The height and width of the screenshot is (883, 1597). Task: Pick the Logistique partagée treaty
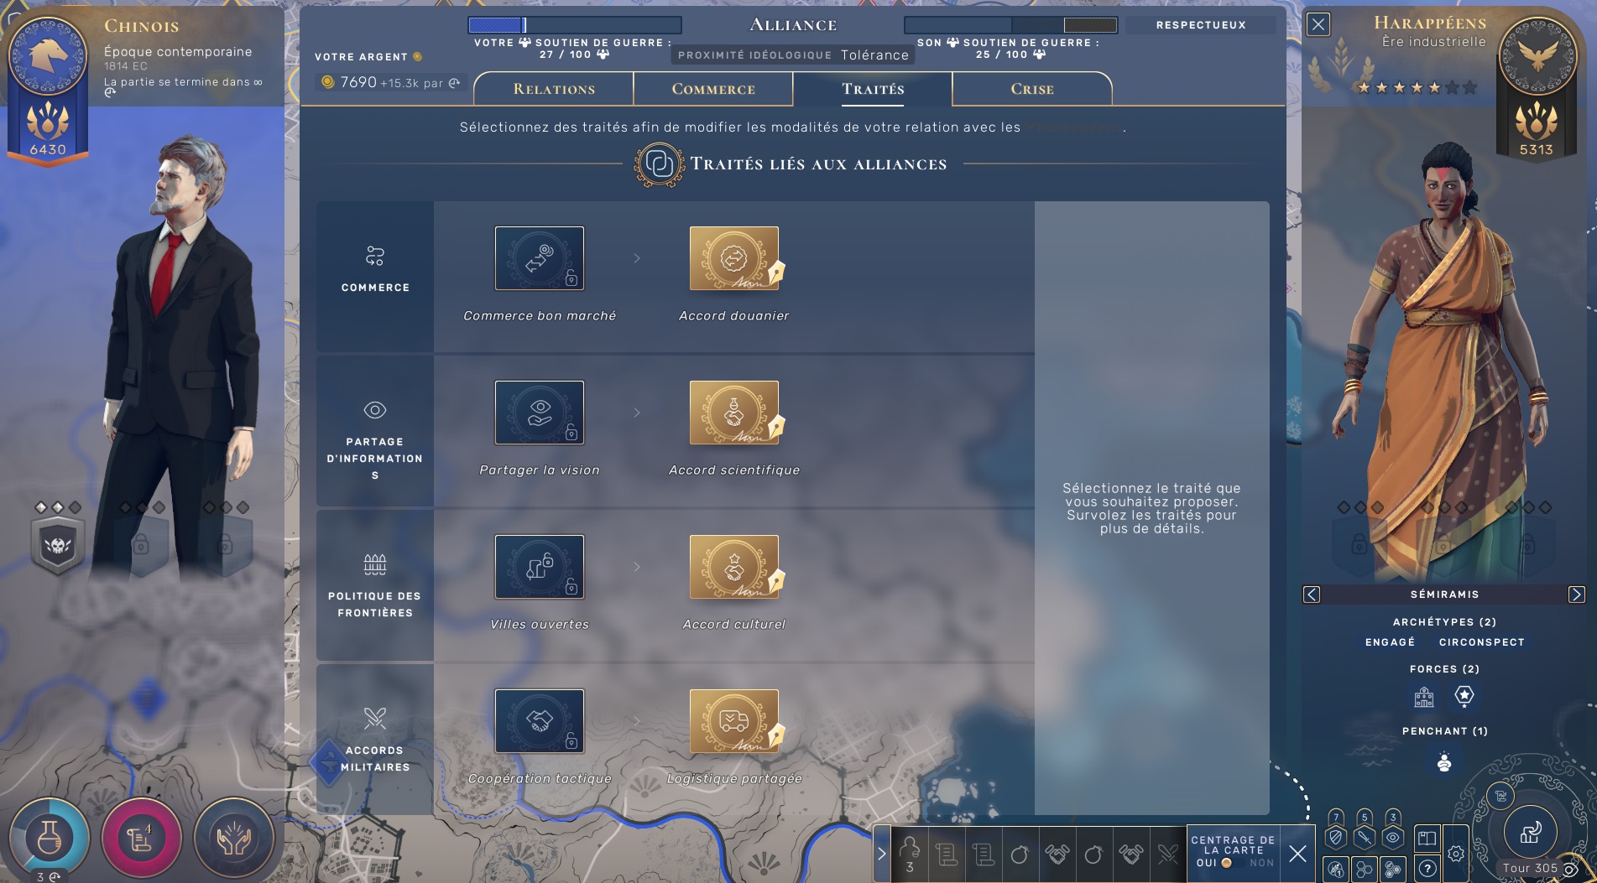[734, 721]
